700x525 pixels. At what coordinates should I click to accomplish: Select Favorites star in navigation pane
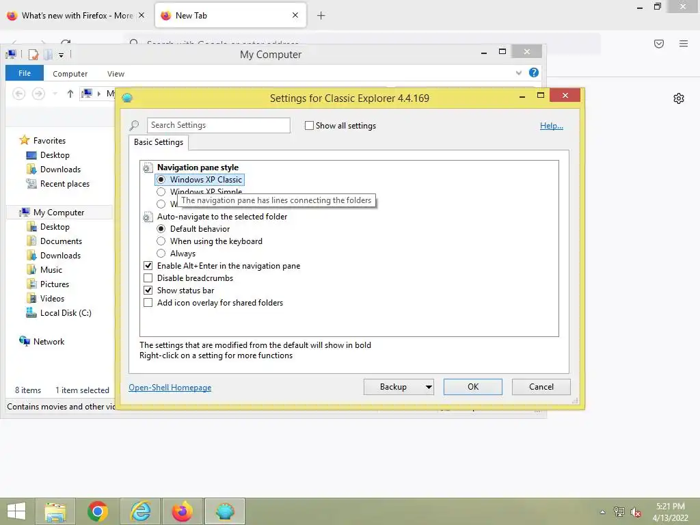(24, 140)
